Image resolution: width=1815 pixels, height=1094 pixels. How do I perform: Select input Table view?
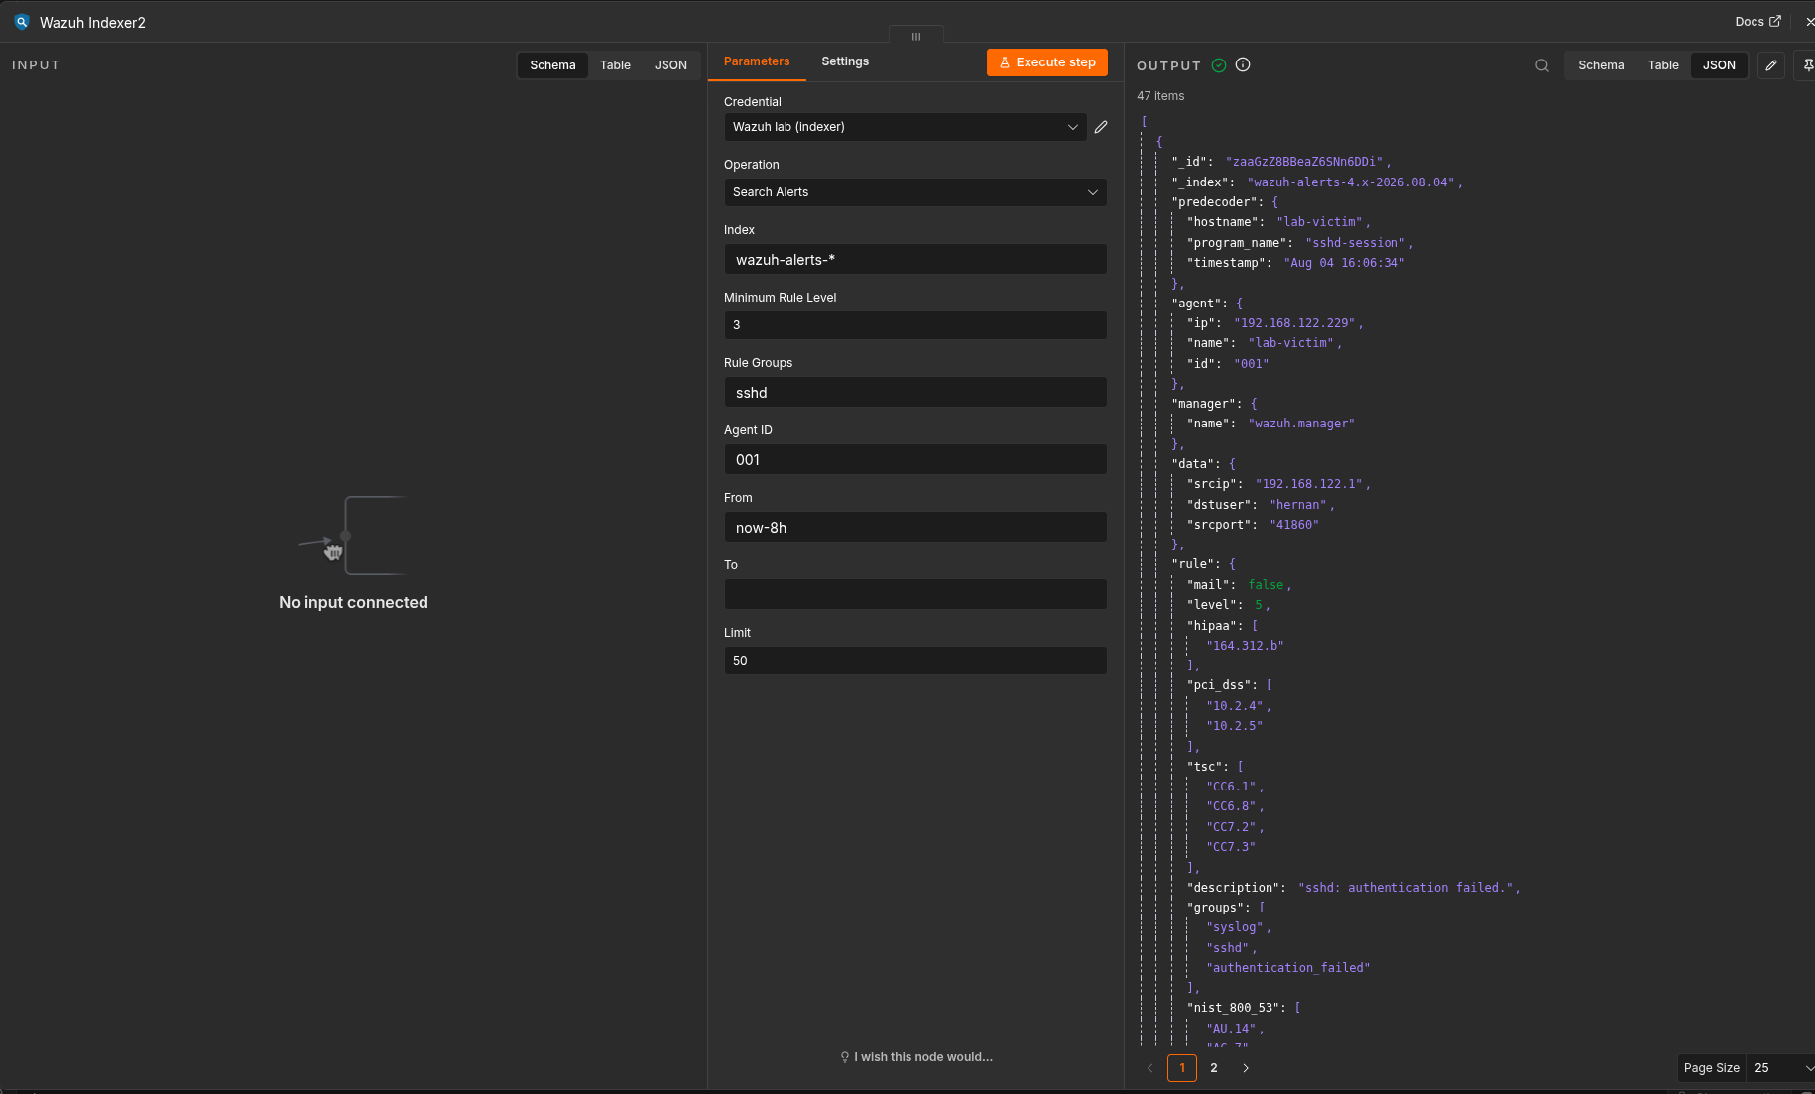point(615,65)
